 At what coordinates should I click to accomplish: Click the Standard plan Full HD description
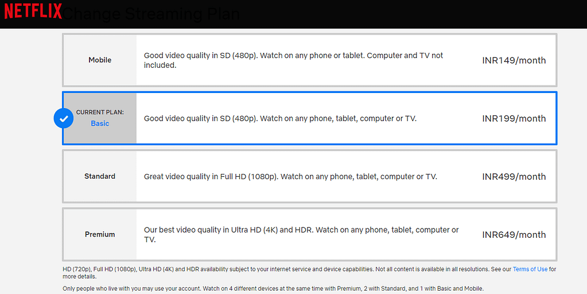point(290,176)
